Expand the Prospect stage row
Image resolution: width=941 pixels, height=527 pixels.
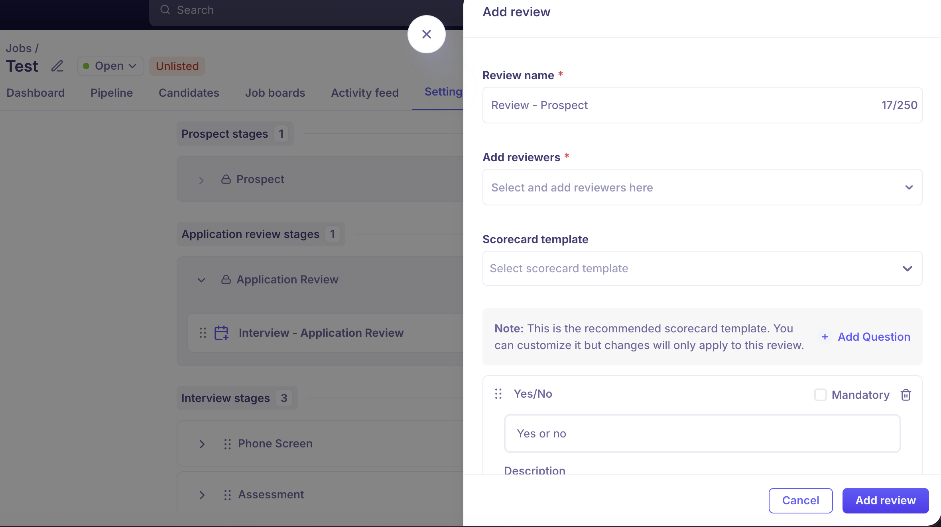pyautogui.click(x=201, y=180)
